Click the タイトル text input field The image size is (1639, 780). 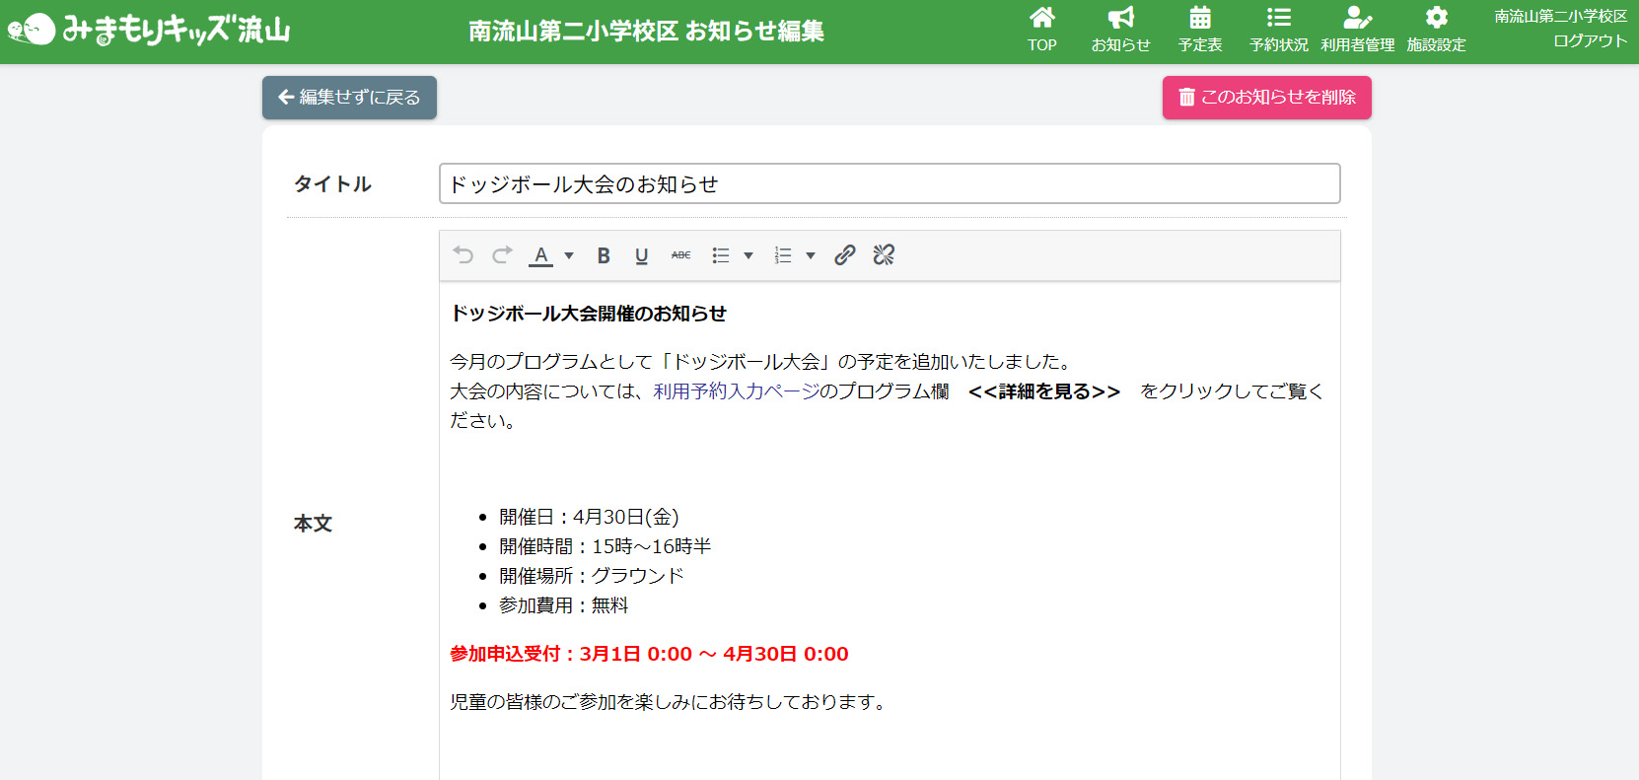click(x=889, y=184)
